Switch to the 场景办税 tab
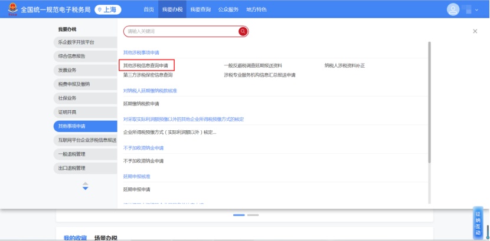The height and width of the screenshot is (241, 490). pyautogui.click(x=106, y=237)
